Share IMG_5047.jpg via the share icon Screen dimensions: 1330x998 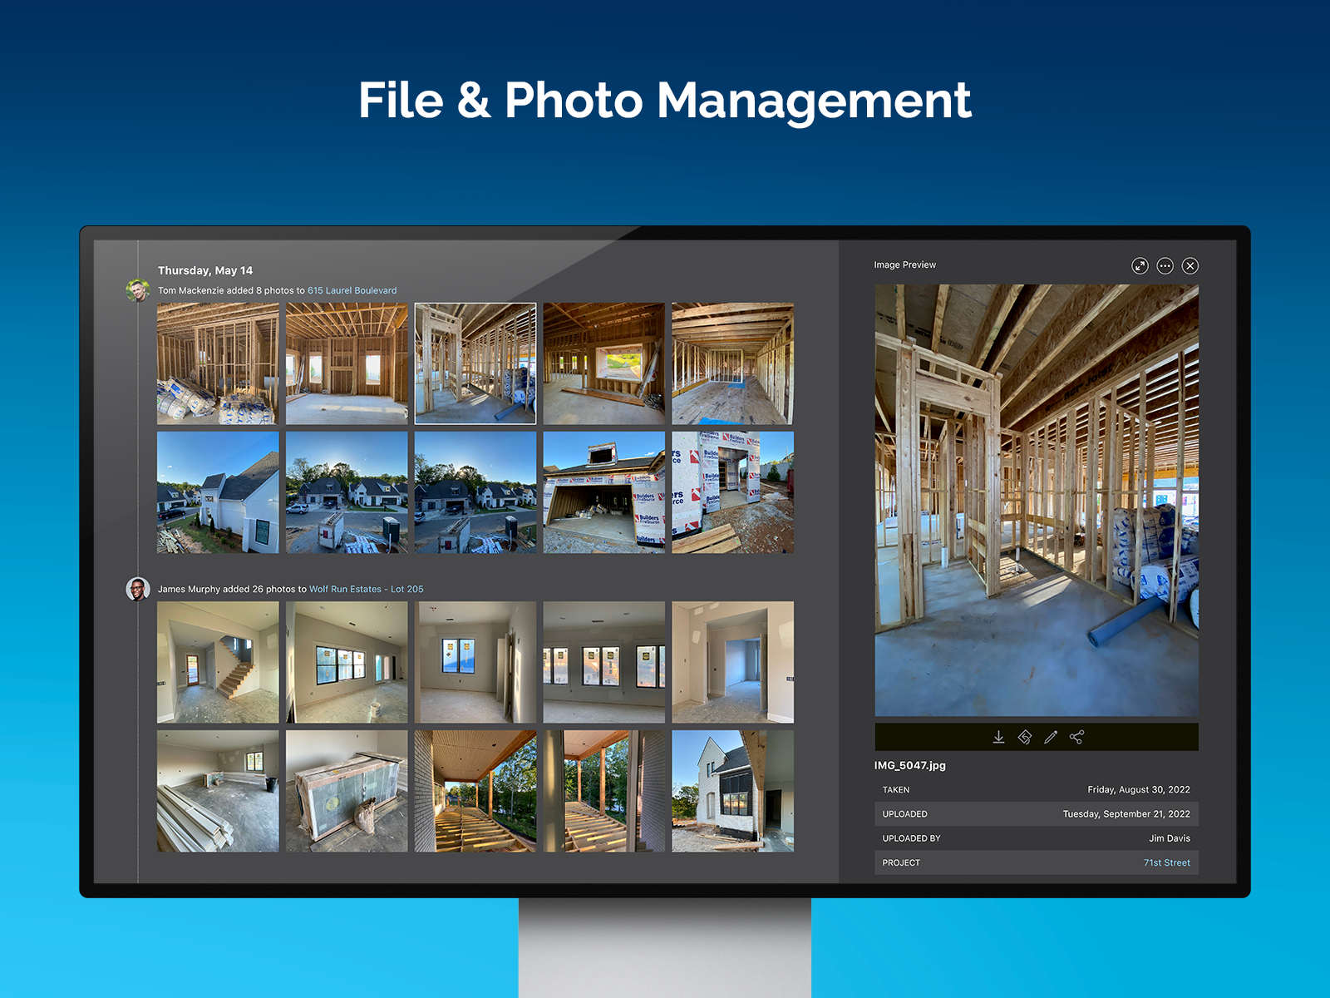(1076, 736)
